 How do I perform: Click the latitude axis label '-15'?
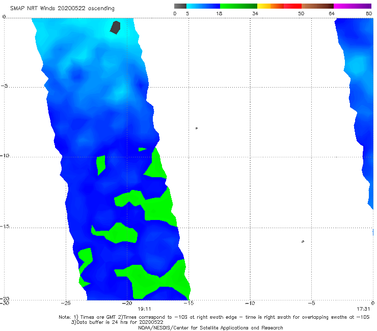tap(5, 226)
